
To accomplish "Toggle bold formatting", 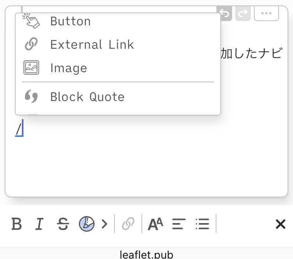I will [x=16, y=224].
